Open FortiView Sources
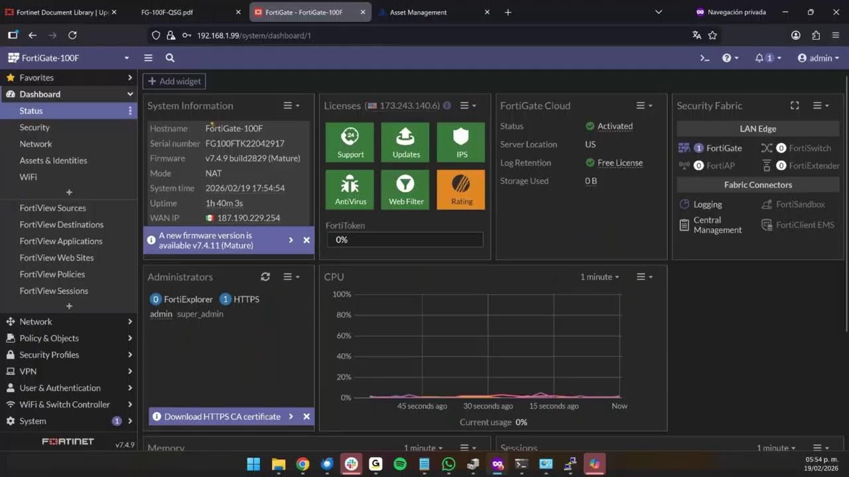This screenshot has width=849, height=477. click(52, 208)
